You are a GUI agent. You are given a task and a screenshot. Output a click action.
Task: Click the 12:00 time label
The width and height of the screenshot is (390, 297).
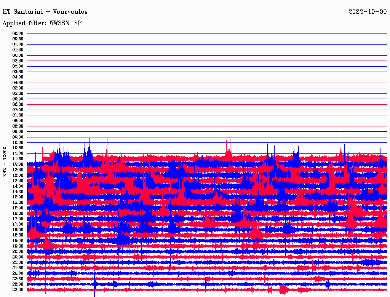(18, 164)
